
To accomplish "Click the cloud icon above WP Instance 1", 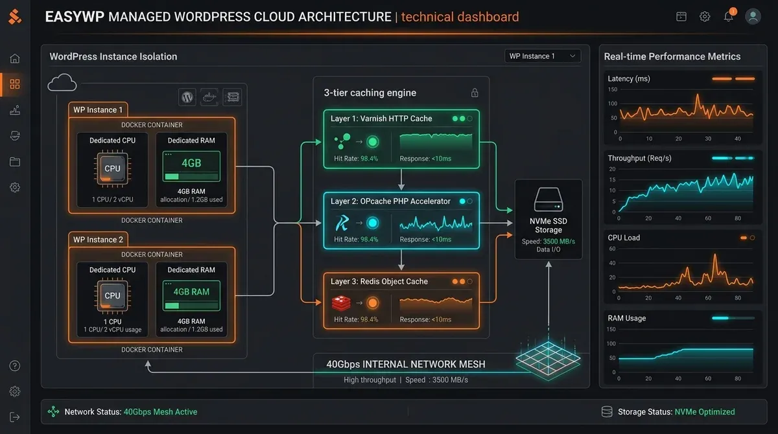I will point(62,82).
